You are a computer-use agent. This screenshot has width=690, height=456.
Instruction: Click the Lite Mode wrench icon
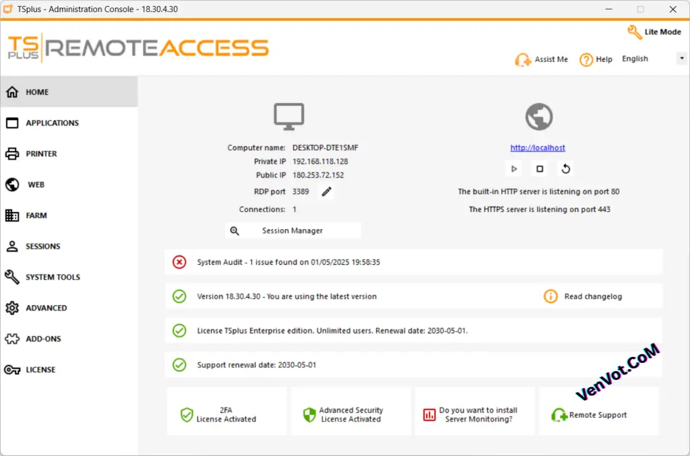634,32
